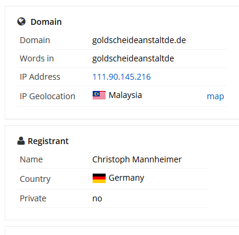Click the Germany country text
This screenshot has height=235, width=239.
126,178
